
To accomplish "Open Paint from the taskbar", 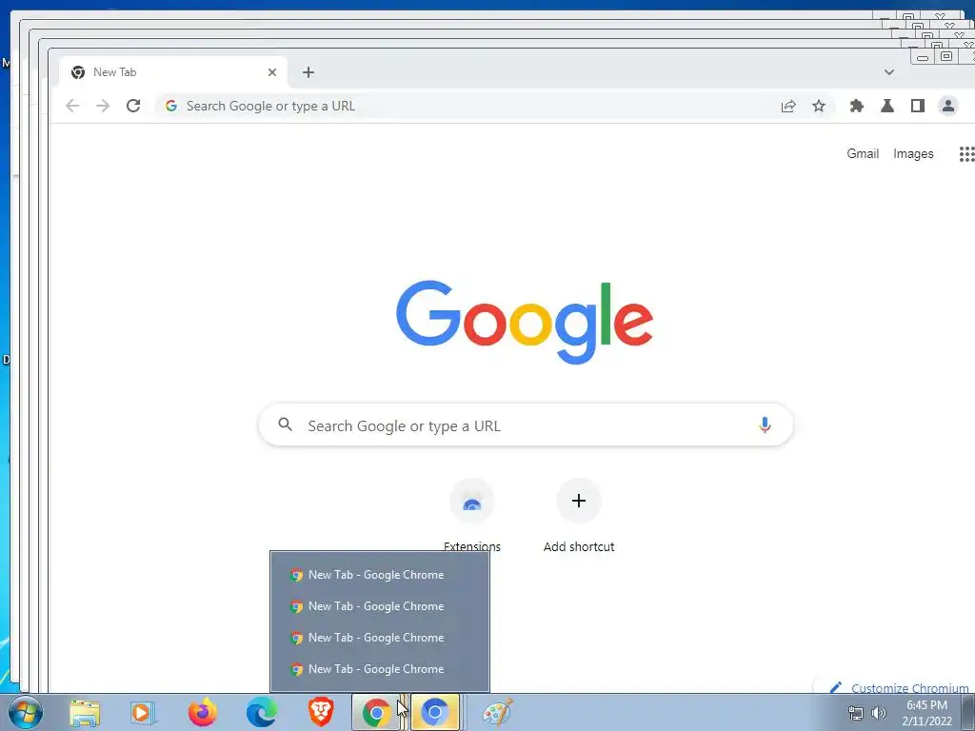I will coord(497,712).
